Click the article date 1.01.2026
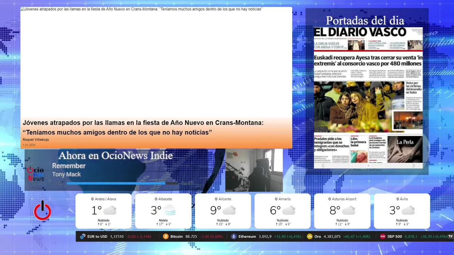The width and height of the screenshot is (454, 255). click(29, 145)
